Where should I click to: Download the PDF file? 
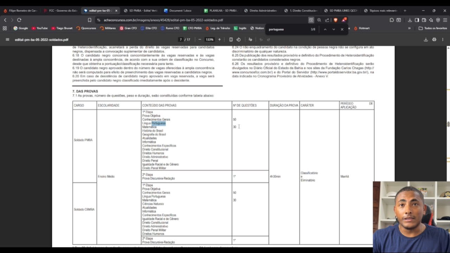tap(426, 39)
